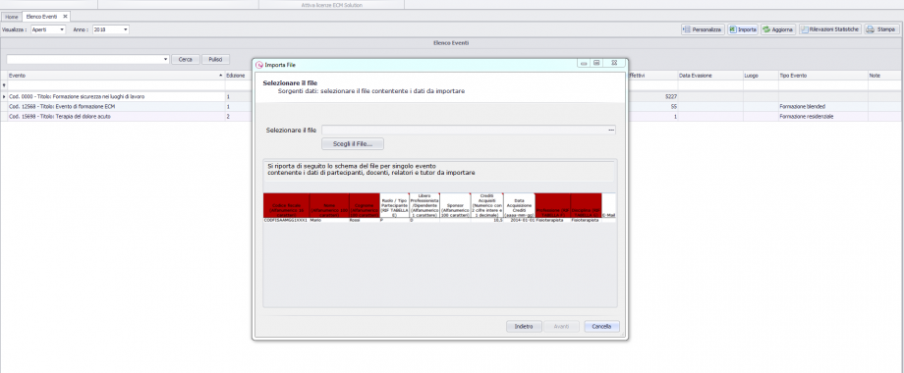This screenshot has height=373, width=904.
Task: Expand the search combo box arrow
Action: coord(166,59)
